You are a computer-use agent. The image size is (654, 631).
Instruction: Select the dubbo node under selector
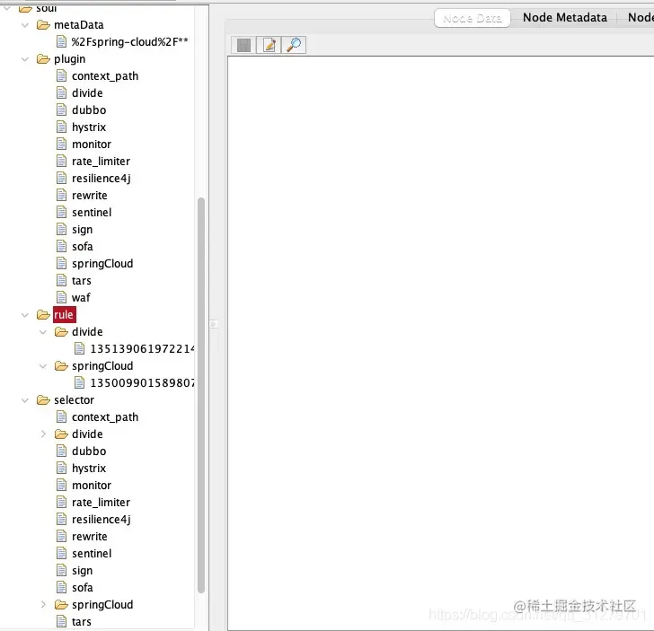click(x=89, y=451)
